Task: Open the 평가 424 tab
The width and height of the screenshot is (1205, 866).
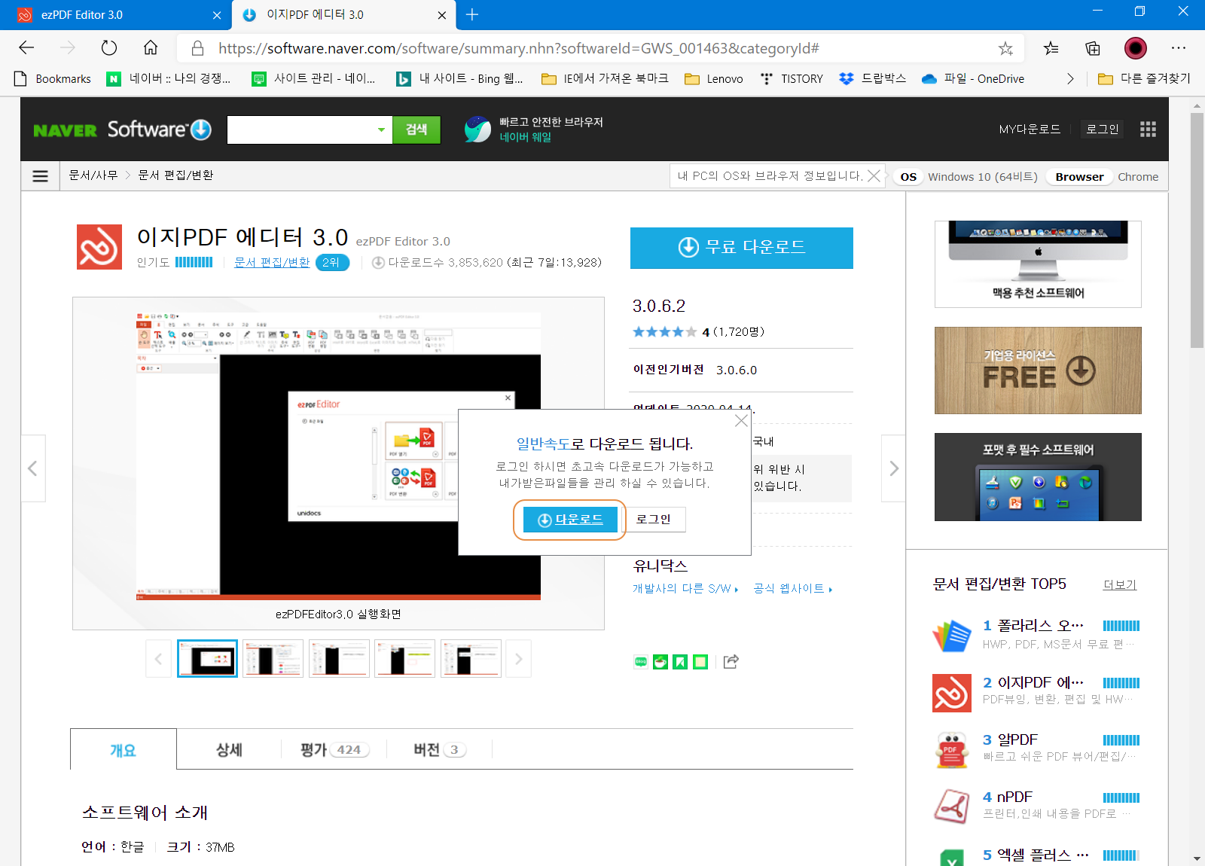Action: 334,750
